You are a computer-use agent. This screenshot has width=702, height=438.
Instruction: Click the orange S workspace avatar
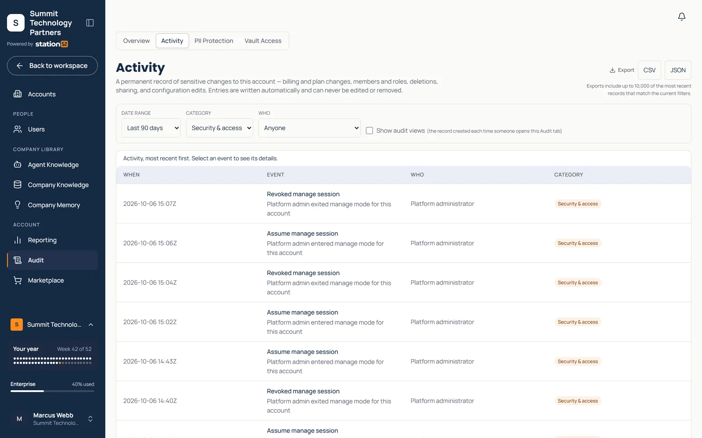click(x=17, y=325)
